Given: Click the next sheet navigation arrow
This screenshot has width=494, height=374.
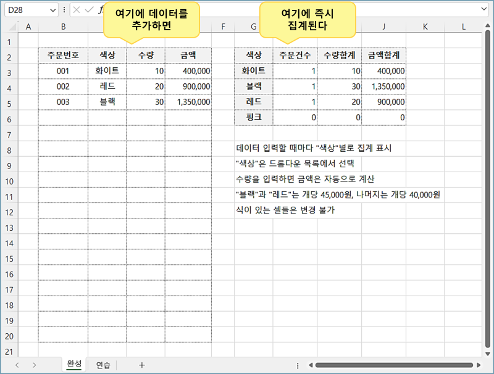Looking at the screenshot, I should pos(34,365).
